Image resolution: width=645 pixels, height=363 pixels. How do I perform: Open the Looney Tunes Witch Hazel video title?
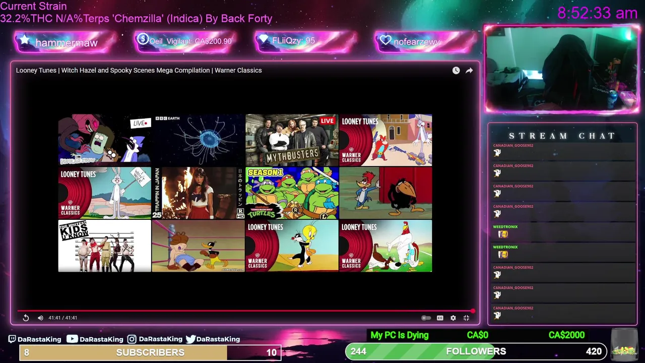tap(139, 70)
